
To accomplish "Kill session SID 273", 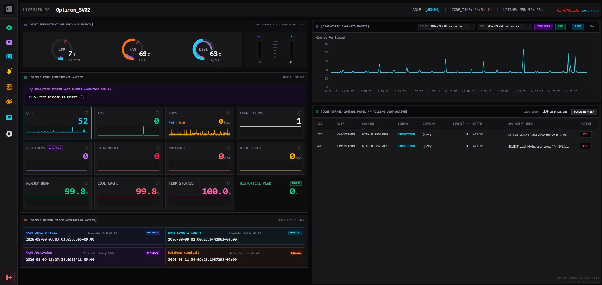I will (586, 134).
